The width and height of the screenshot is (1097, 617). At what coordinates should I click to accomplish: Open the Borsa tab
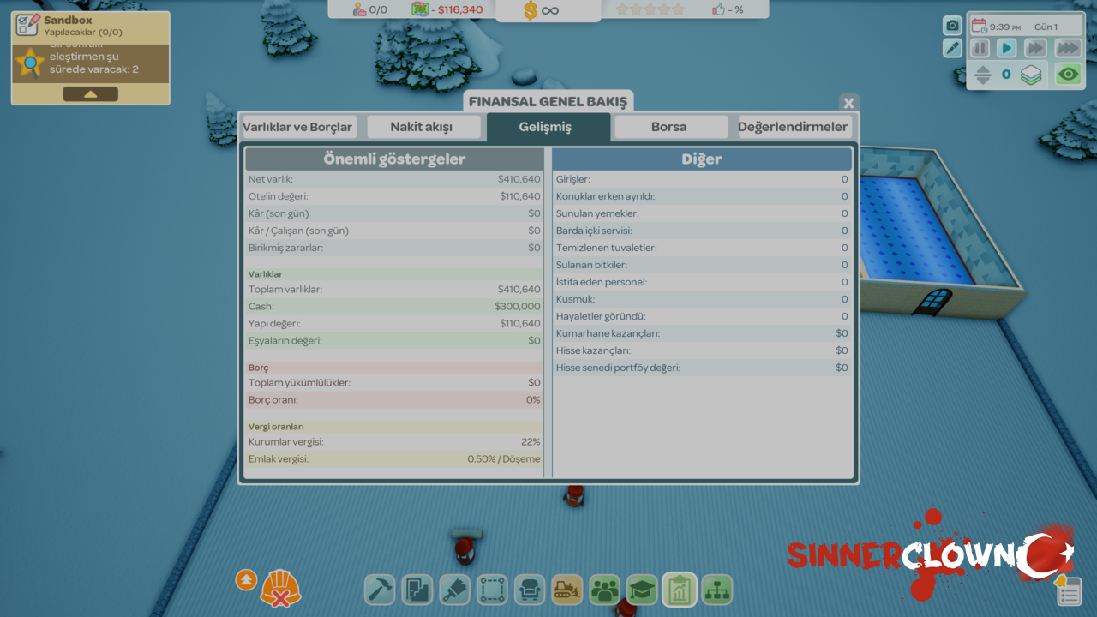[x=669, y=127]
